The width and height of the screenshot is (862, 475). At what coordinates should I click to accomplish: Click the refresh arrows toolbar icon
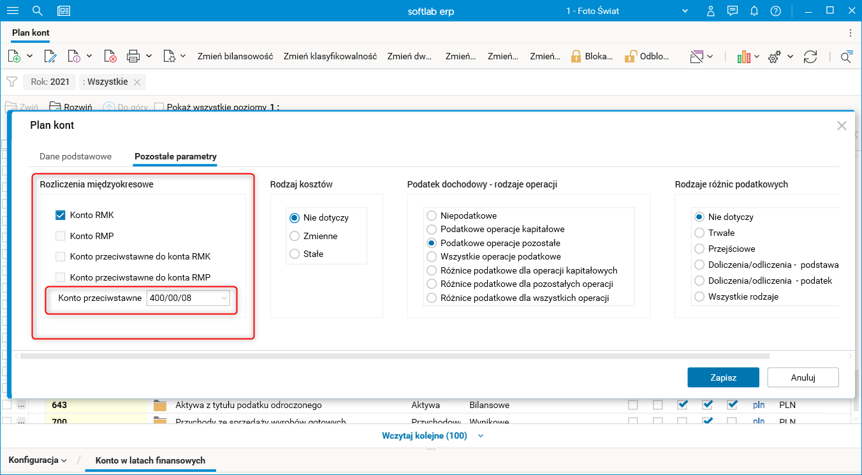810,56
